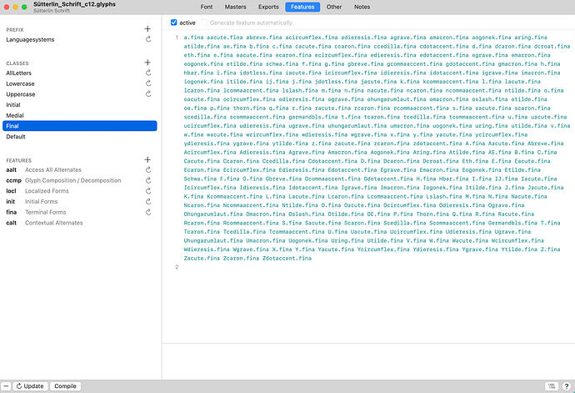Image resolution: width=575 pixels, height=393 pixels.
Task: Enable Generate feature automatically checkbox
Action: click(x=204, y=23)
